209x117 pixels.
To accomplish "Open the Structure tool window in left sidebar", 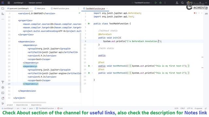I will point(3,14).
